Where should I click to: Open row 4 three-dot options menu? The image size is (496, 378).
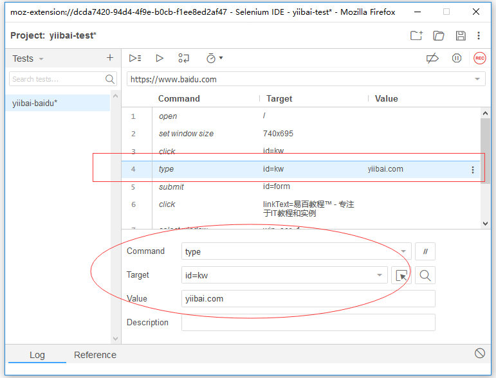[x=473, y=170]
